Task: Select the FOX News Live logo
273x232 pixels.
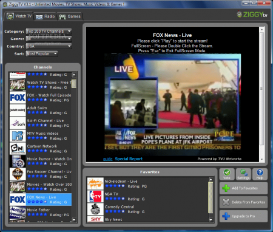Action: coord(18,199)
